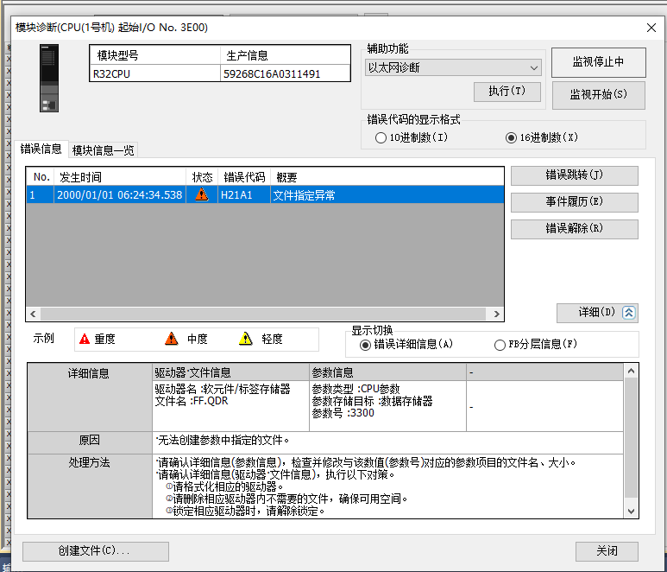The width and height of the screenshot is (667, 572).
Task: Click the 创建文件 button
Action: click(x=95, y=551)
